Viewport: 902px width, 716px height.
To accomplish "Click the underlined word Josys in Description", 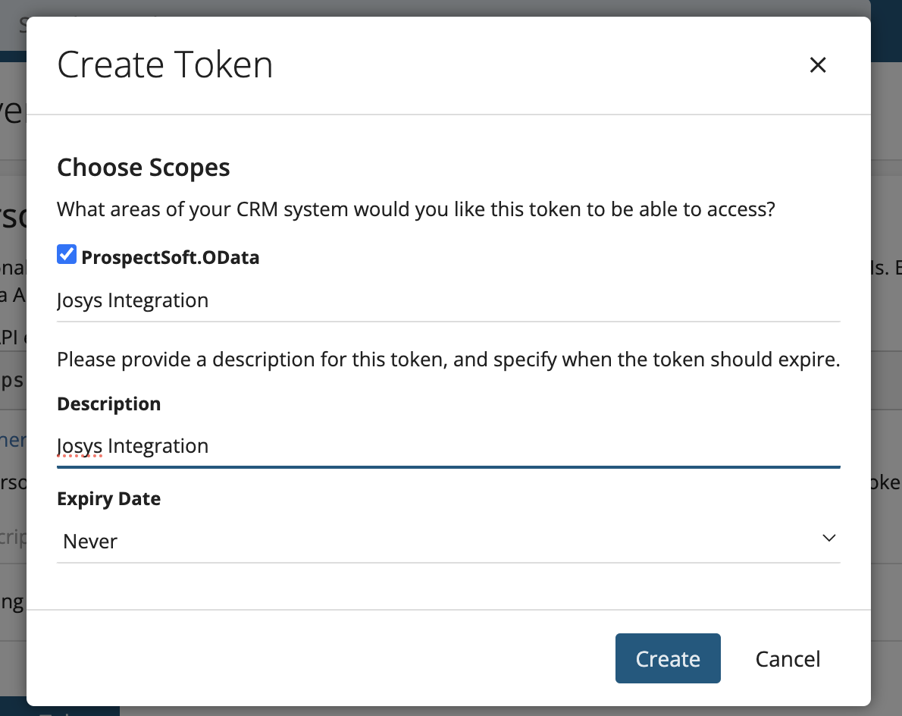I will coord(80,446).
